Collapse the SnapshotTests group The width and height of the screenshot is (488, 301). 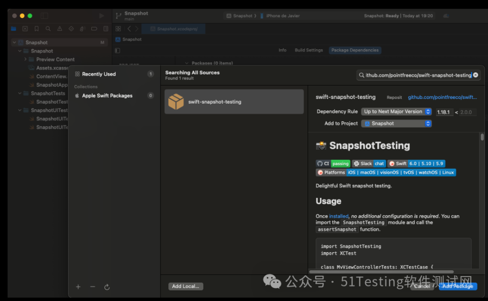coord(19,93)
